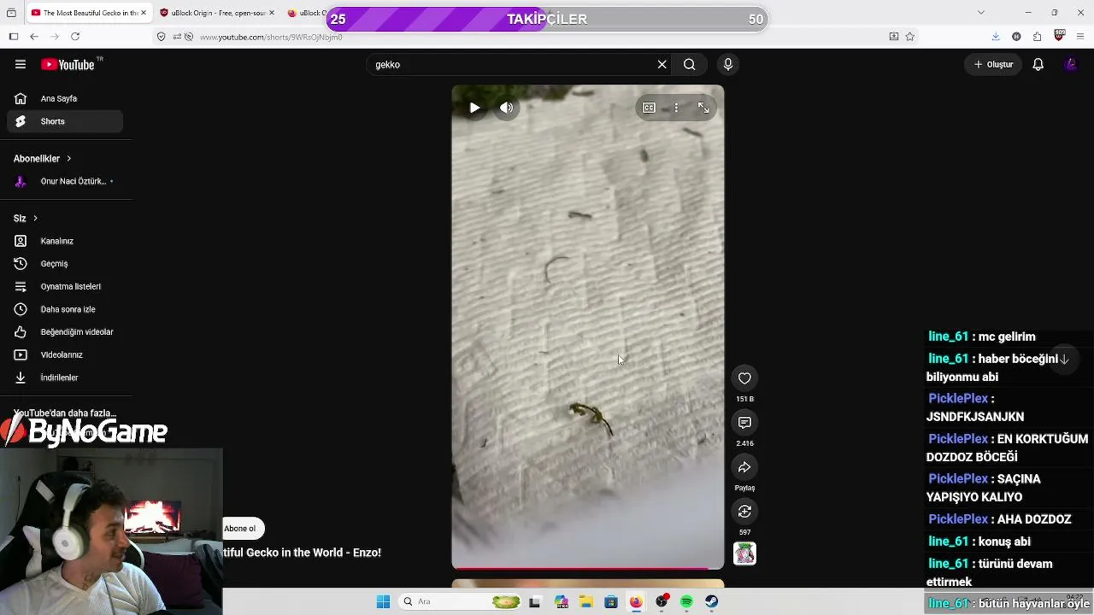Clear the gekko search text
This screenshot has width=1094, height=615.
(x=662, y=64)
